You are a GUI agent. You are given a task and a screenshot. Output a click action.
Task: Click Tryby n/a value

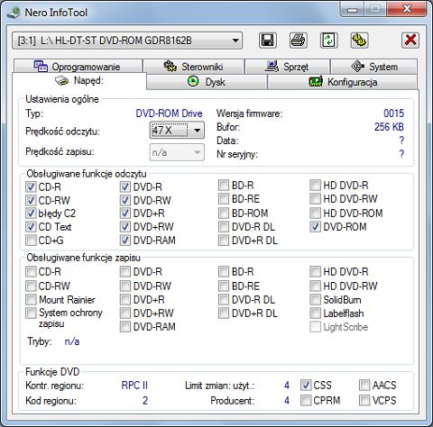tap(72, 341)
